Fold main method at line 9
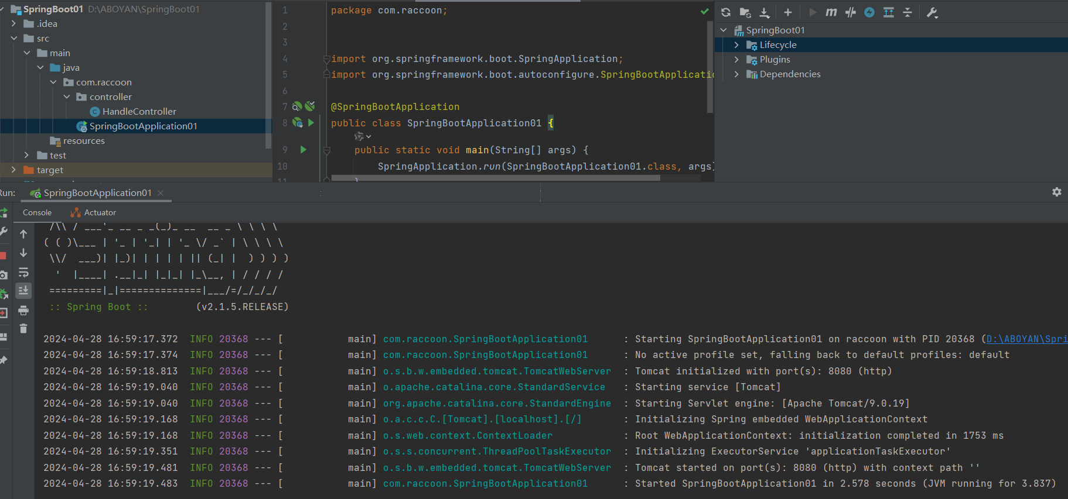1068x499 pixels. [x=327, y=150]
